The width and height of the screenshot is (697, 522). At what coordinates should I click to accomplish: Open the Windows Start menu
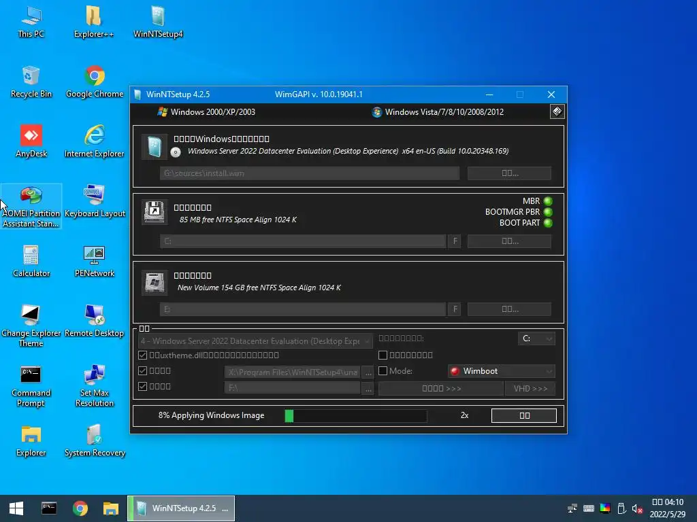16,508
